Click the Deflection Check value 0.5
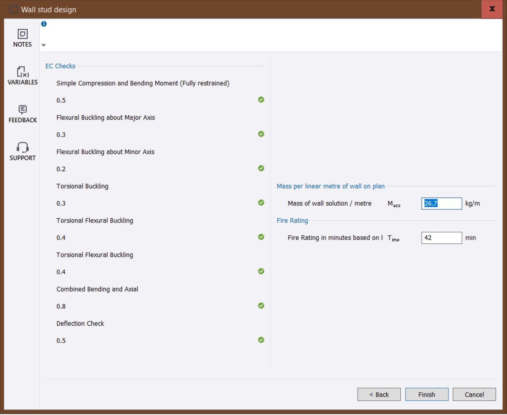The width and height of the screenshot is (507, 415). coord(61,341)
